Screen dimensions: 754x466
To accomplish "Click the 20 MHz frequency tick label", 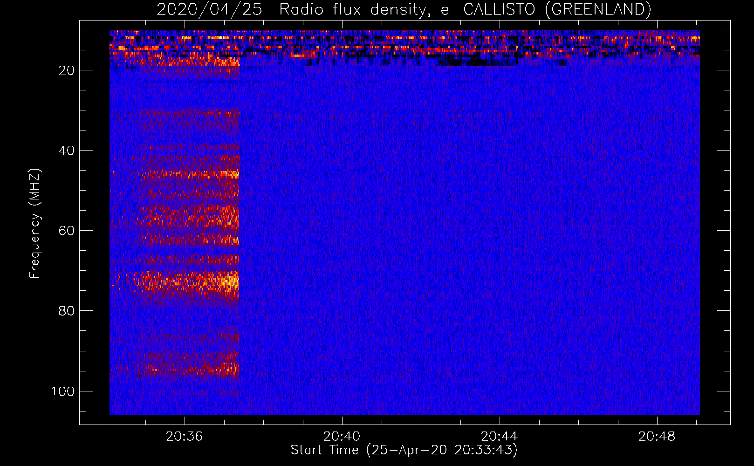I will coord(67,70).
